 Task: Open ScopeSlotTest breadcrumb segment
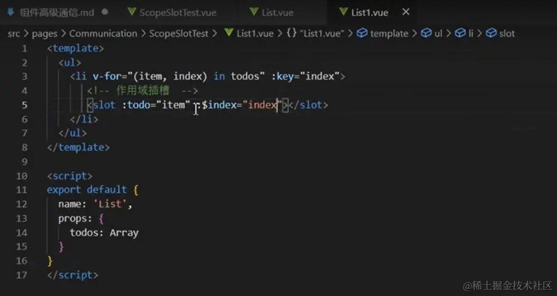[x=179, y=34]
